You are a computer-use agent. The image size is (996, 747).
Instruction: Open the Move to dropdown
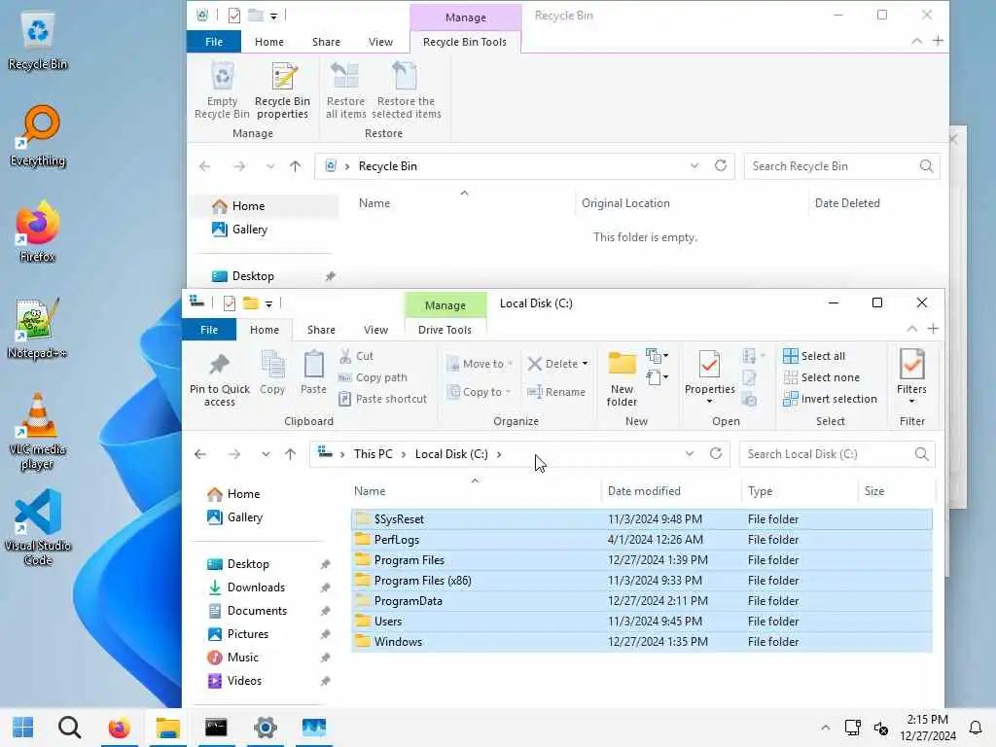480,364
